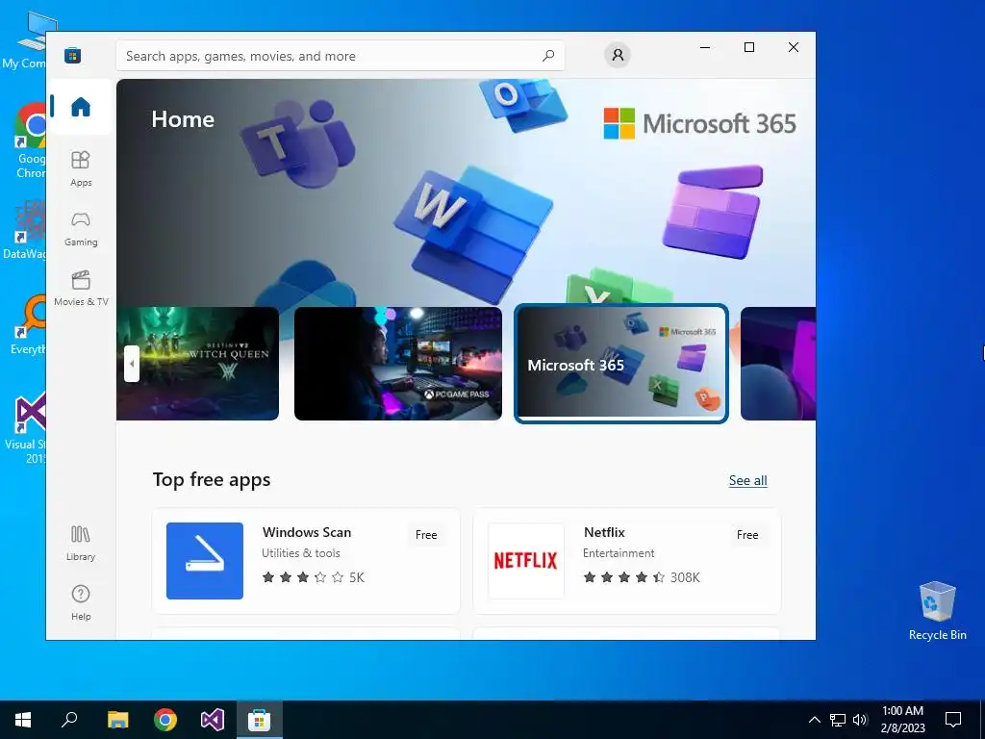985x739 pixels.
Task: Click the Entertainment category text under Netflix
Action: pyautogui.click(x=619, y=553)
